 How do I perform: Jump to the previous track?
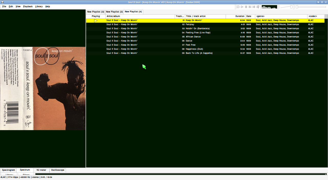(x=250, y=7)
